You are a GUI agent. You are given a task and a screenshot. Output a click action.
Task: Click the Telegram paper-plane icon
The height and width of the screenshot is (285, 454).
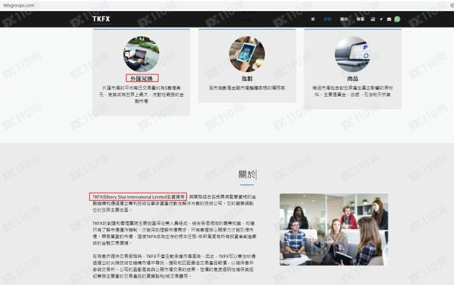coord(381,19)
